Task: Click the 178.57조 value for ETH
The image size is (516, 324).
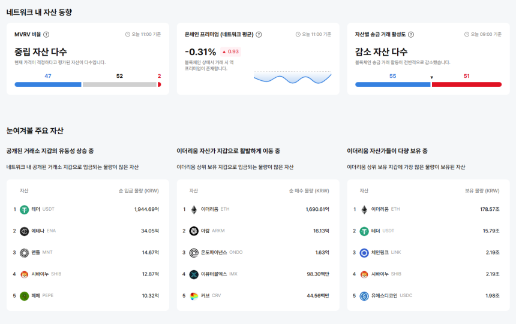Action: coord(490,210)
